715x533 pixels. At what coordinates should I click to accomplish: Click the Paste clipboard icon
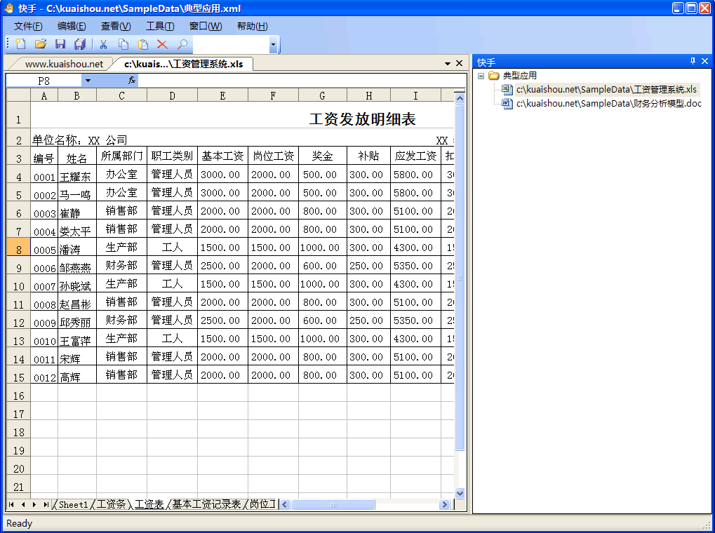[143, 44]
